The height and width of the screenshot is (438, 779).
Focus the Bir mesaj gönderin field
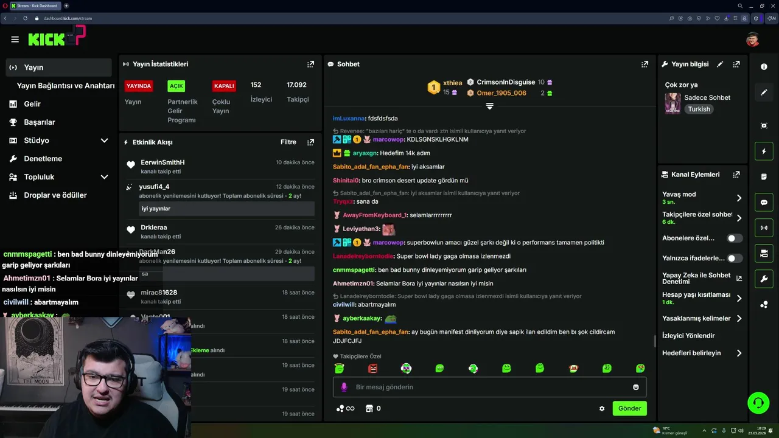tap(489, 387)
